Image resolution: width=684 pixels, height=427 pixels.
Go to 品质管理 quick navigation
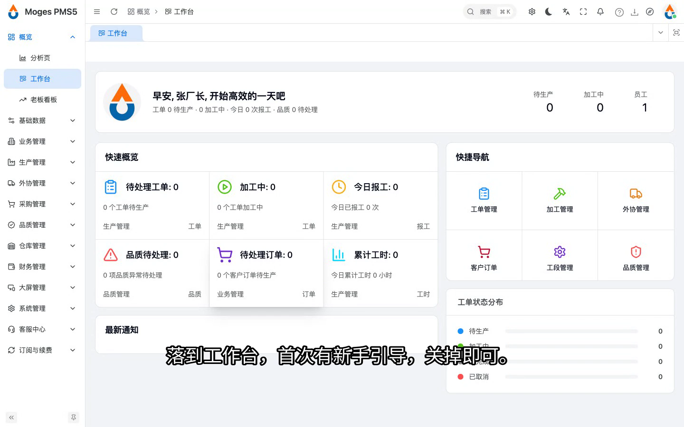pos(636,255)
